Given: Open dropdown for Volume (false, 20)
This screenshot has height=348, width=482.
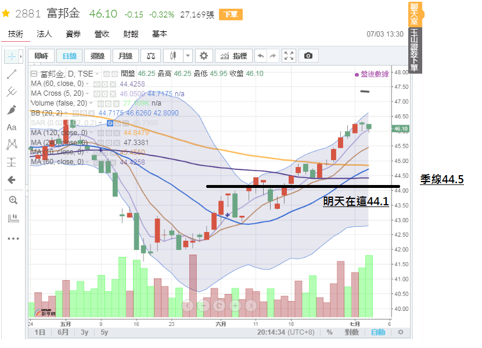Looking at the screenshot, I should (91, 103).
